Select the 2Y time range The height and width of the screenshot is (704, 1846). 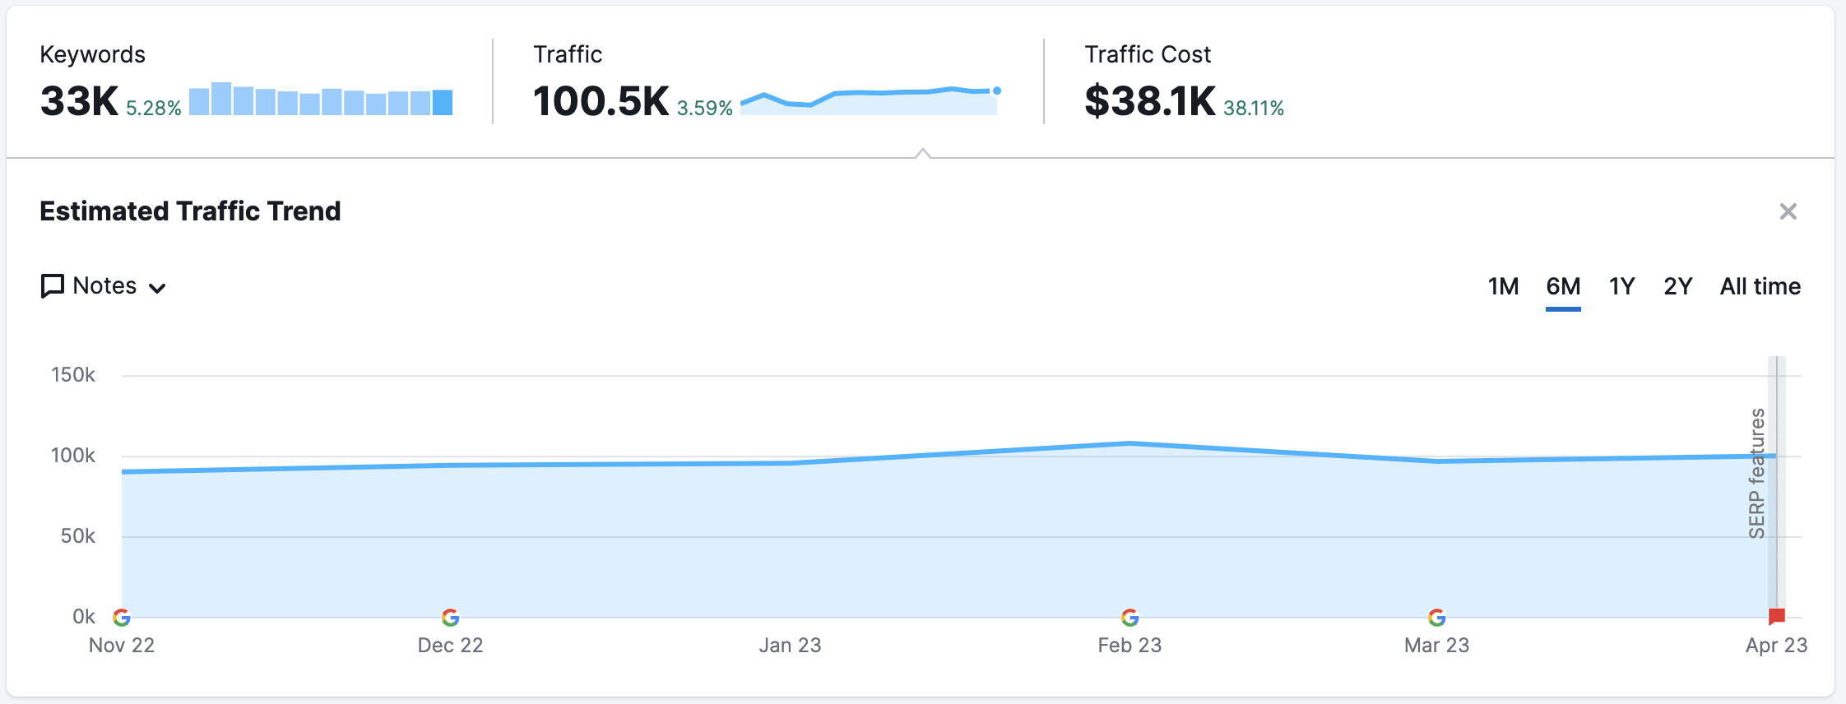click(1677, 286)
